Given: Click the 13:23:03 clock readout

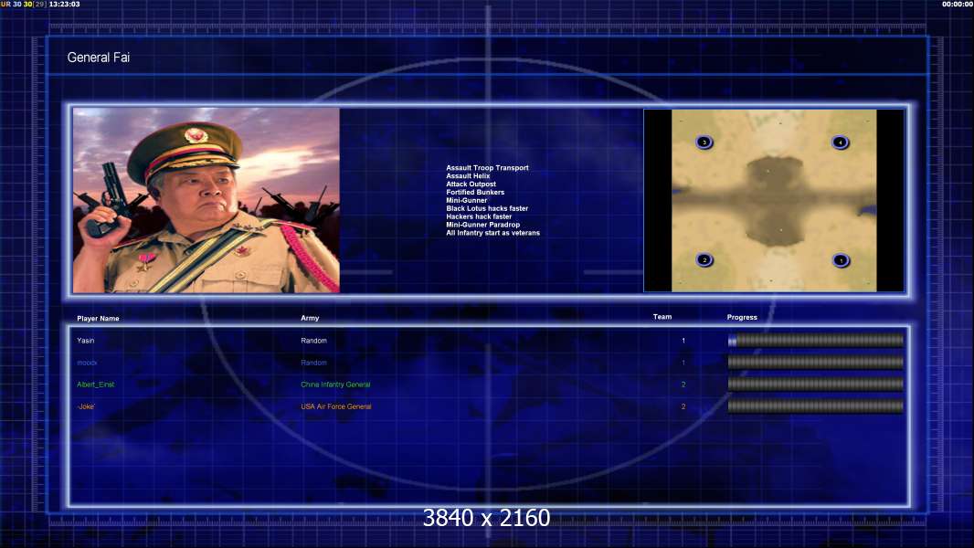Looking at the screenshot, I should coord(65,4).
